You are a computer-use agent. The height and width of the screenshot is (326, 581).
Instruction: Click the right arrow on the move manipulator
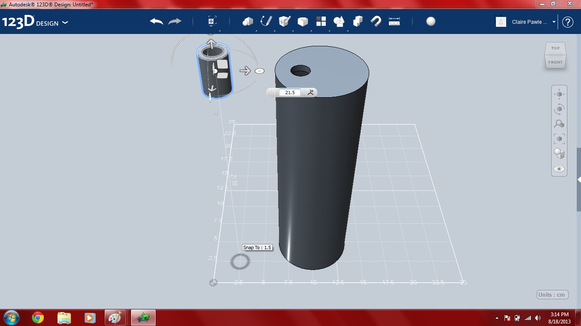point(245,71)
